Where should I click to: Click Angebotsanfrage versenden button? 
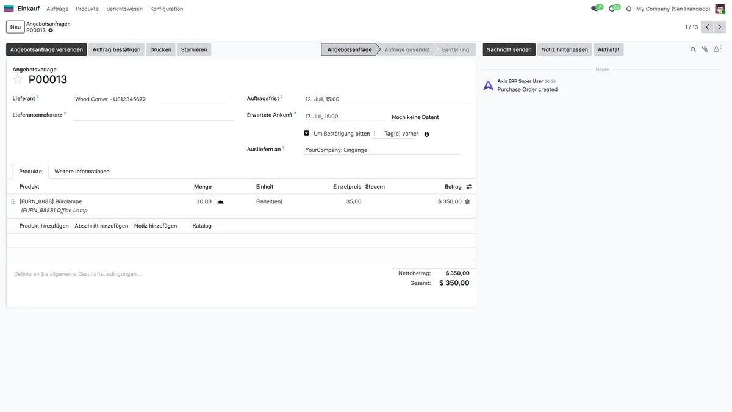(46, 49)
